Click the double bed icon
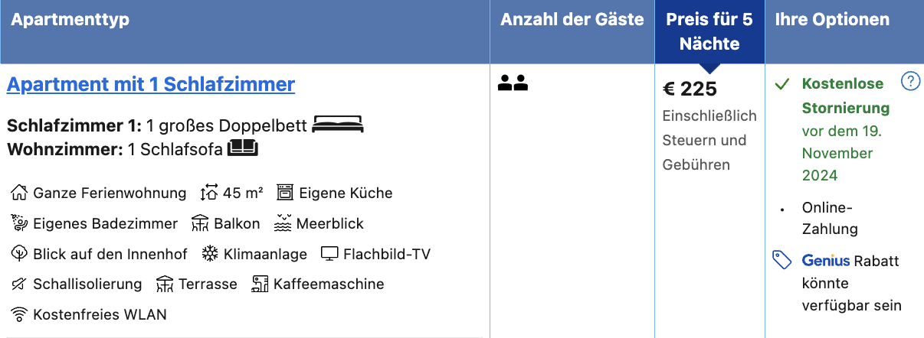 (338, 124)
